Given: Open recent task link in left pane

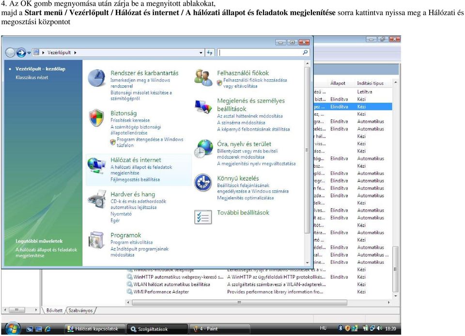Looking at the screenshot, I should point(46,252).
